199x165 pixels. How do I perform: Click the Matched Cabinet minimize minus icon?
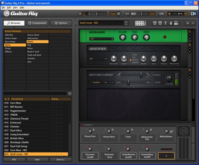pos(190,73)
